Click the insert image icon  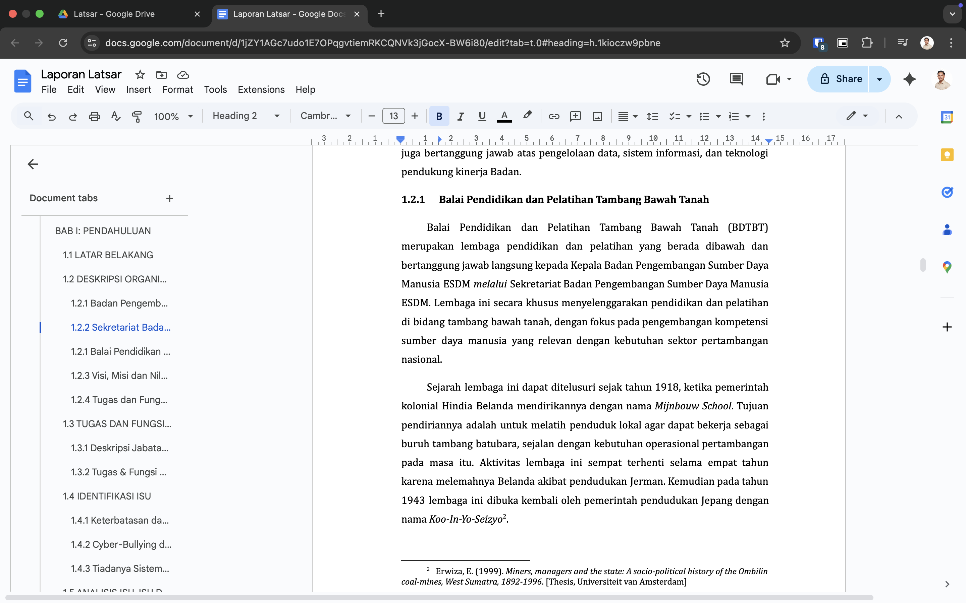(597, 116)
